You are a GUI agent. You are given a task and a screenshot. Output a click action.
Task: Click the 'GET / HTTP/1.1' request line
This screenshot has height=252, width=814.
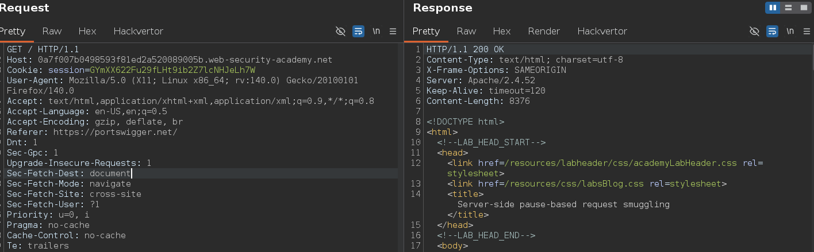coord(43,49)
